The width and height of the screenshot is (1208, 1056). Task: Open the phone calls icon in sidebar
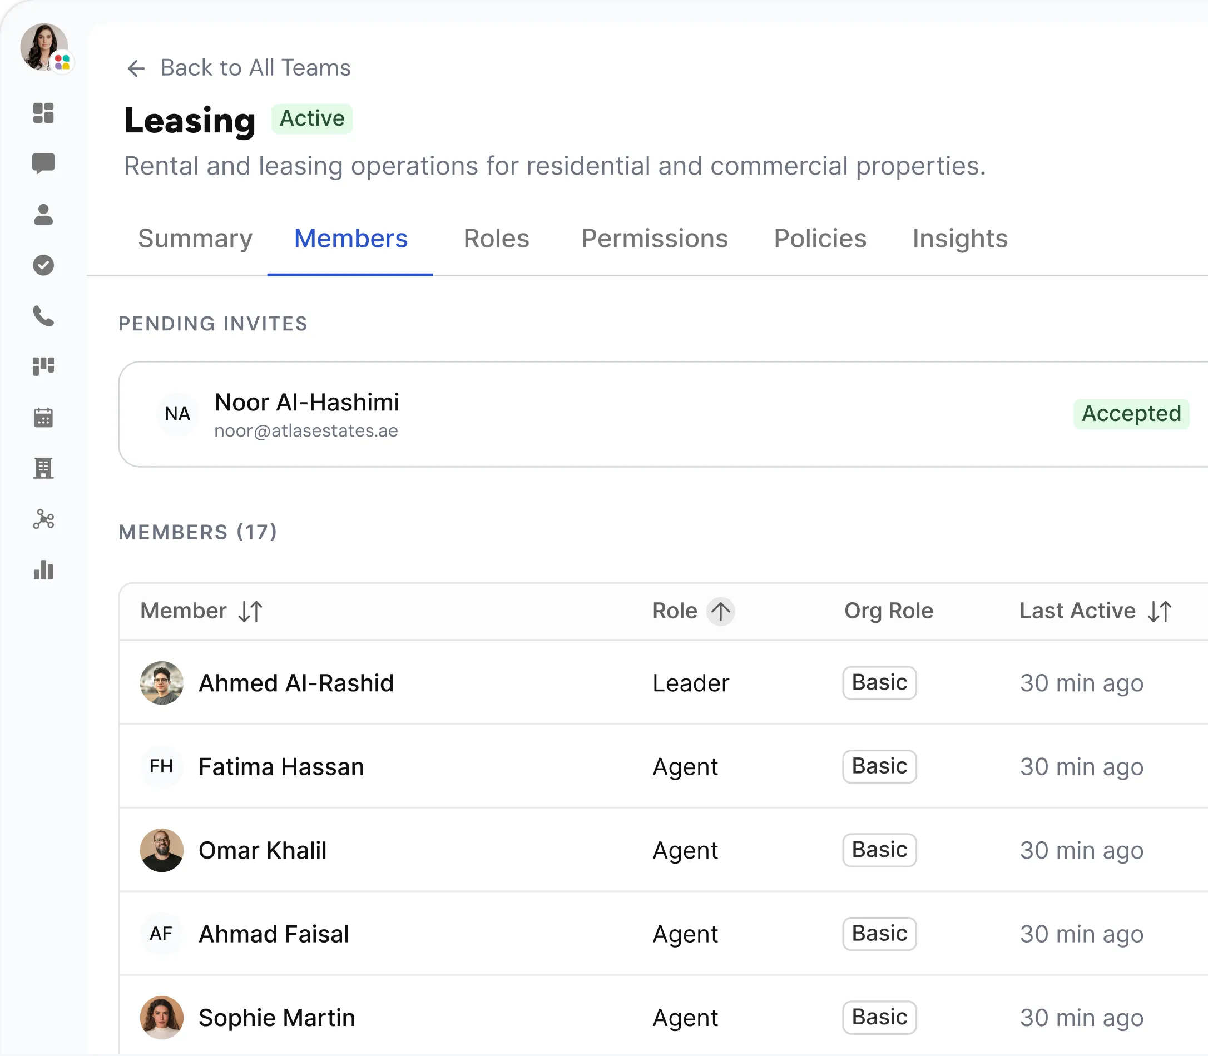pyautogui.click(x=43, y=316)
